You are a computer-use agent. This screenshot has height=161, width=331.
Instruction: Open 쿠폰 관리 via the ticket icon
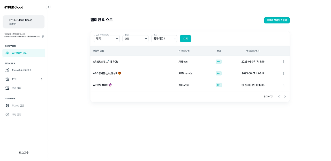pos(7,88)
